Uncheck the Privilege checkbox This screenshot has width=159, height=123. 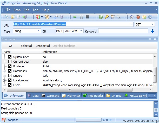(x=10, y=66)
